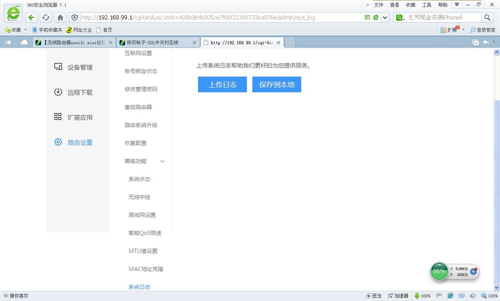Image resolution: width=500 pixels, height=301 pixels.
Task: Select 扩展应用 in router sidebar
Action: point(73,117)
